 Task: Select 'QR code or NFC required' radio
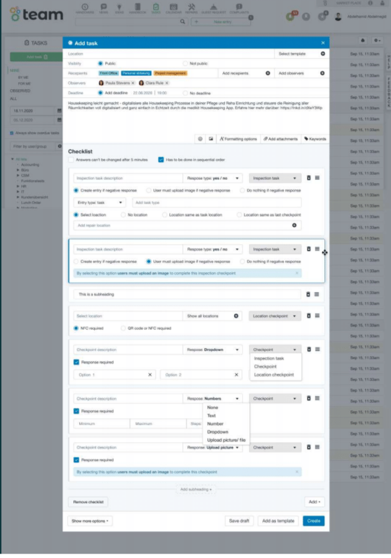tap(123, 328)
